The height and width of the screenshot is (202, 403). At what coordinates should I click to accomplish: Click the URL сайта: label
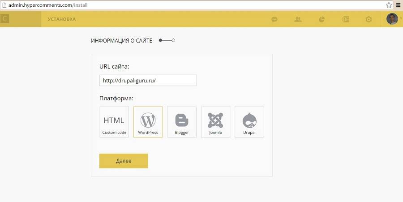(114, 67)
